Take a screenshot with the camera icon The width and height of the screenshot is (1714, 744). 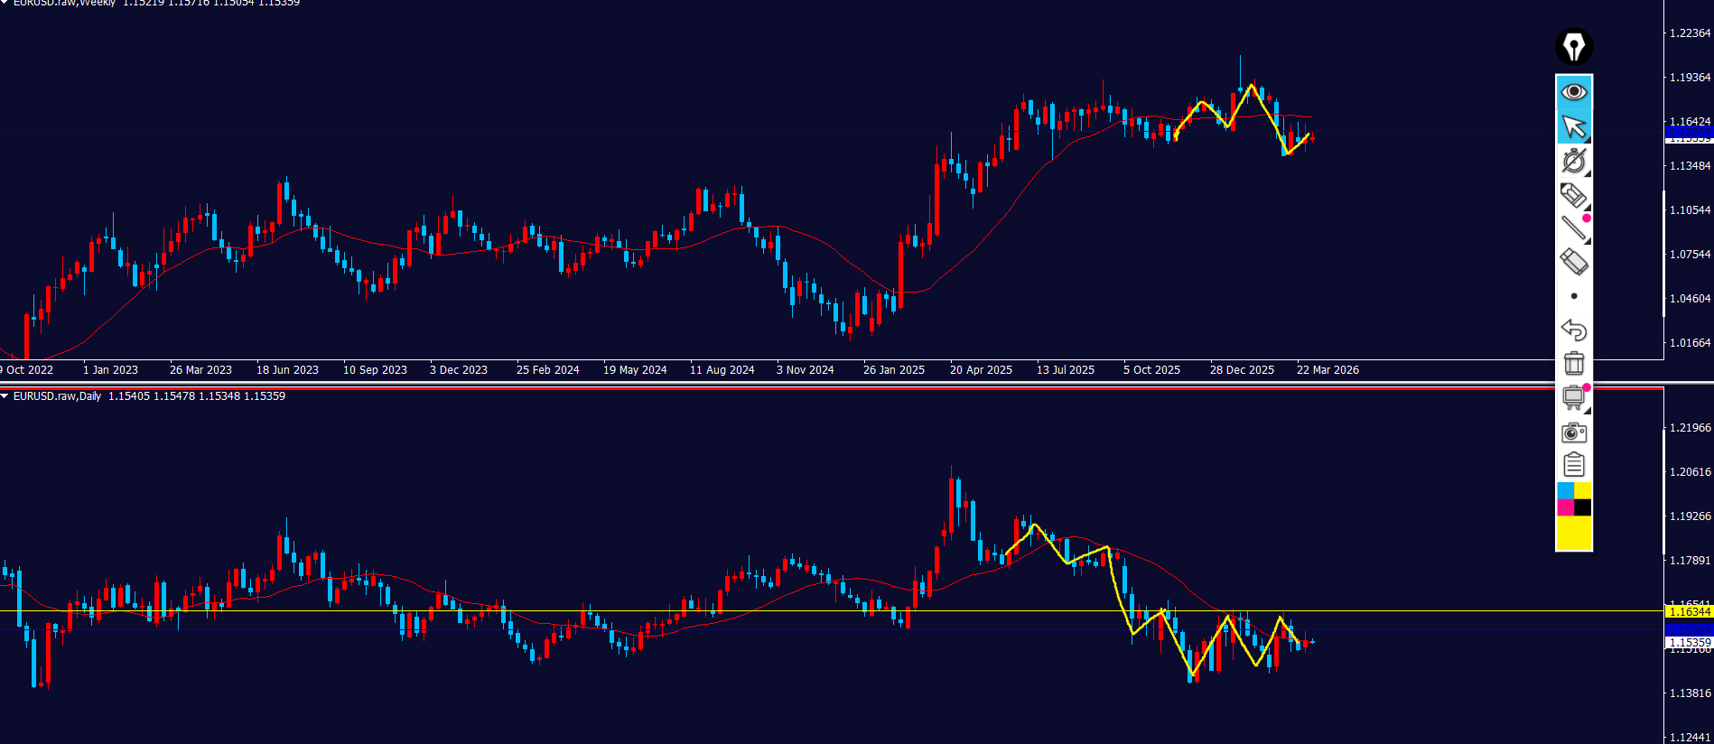(x=1573, y=432)
